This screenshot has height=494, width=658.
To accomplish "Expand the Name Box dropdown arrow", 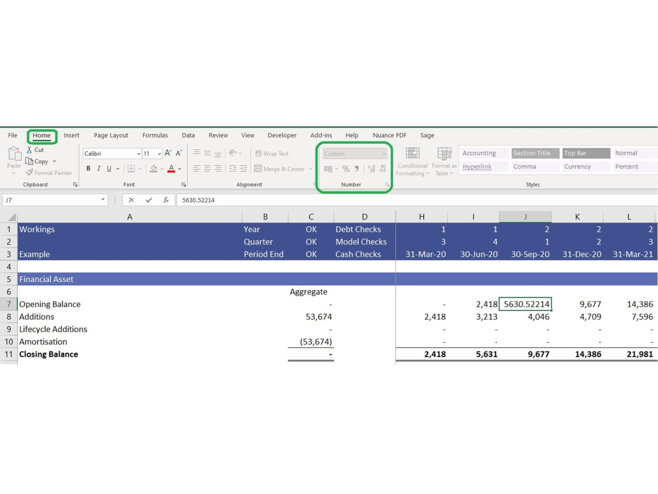I will [x=103, y=200].
